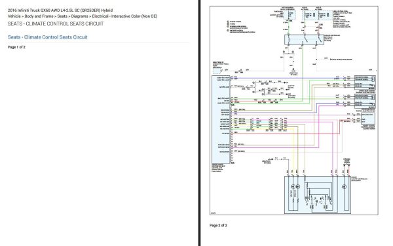The width and height of the screenshot is (393, 246).
Task: Open the Seats - Climate Control Seats Circuit link
Action: tap(48, 37)
